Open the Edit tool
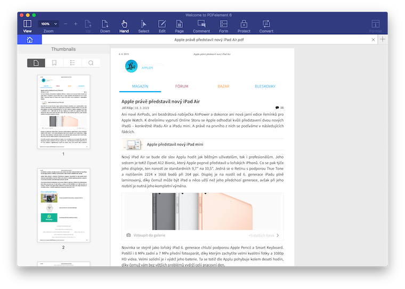 point(162,26)
